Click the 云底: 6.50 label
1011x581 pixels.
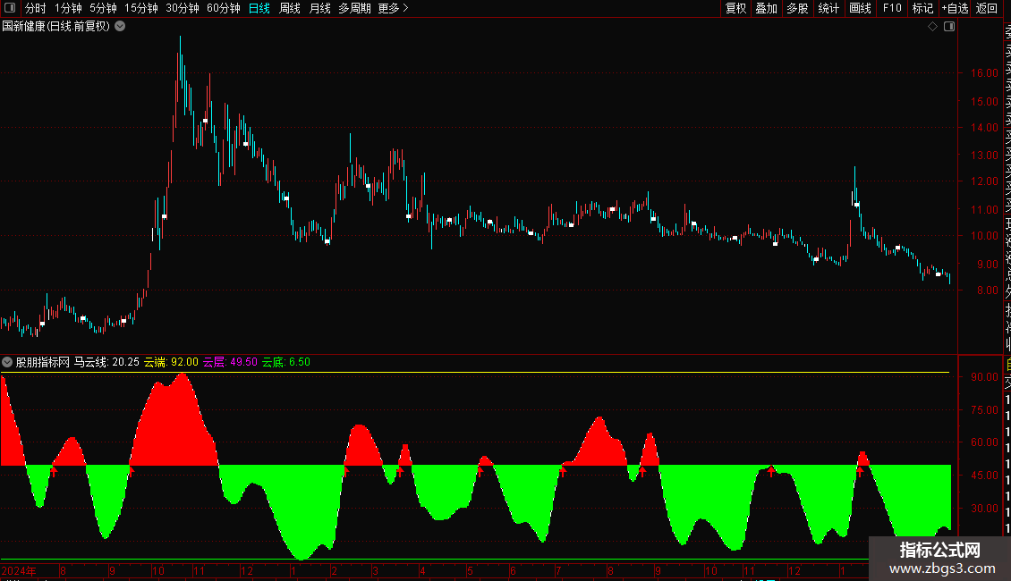point(286,362)
